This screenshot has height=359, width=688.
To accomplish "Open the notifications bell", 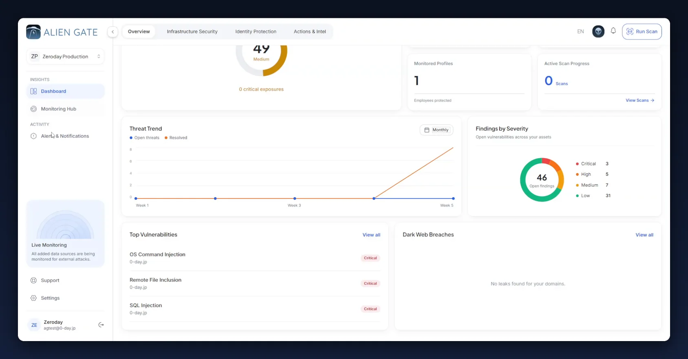I will (613, 31).
